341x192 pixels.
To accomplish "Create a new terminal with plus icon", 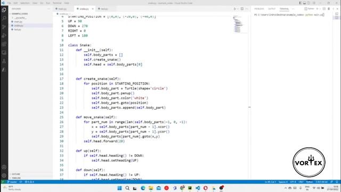I will point(317,9).
